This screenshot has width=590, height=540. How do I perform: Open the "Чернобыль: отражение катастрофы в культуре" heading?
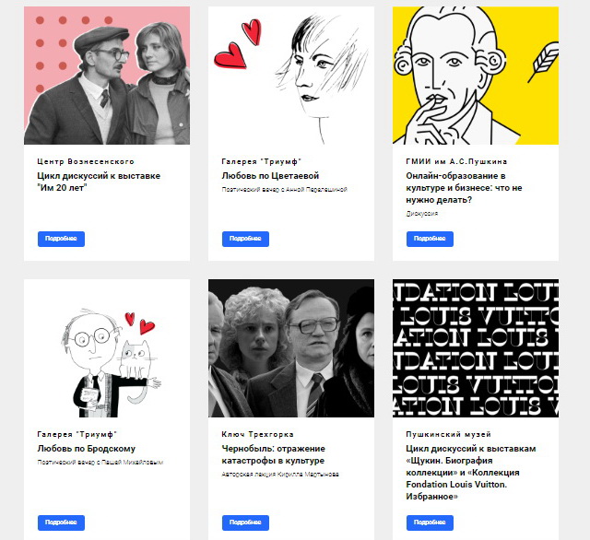(273, 454)
